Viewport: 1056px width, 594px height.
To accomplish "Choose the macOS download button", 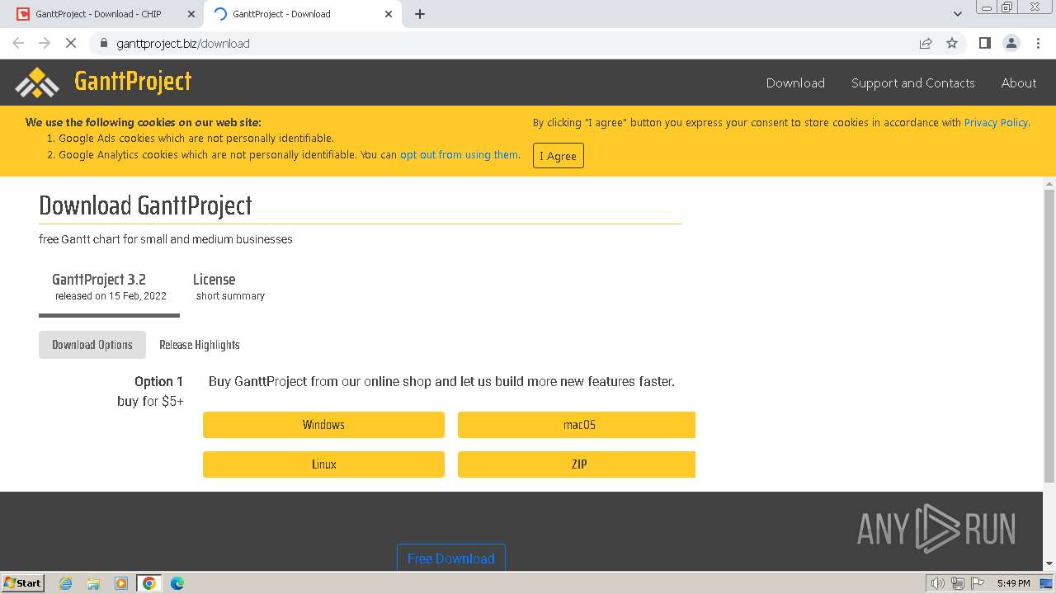I will click(577, 425).
